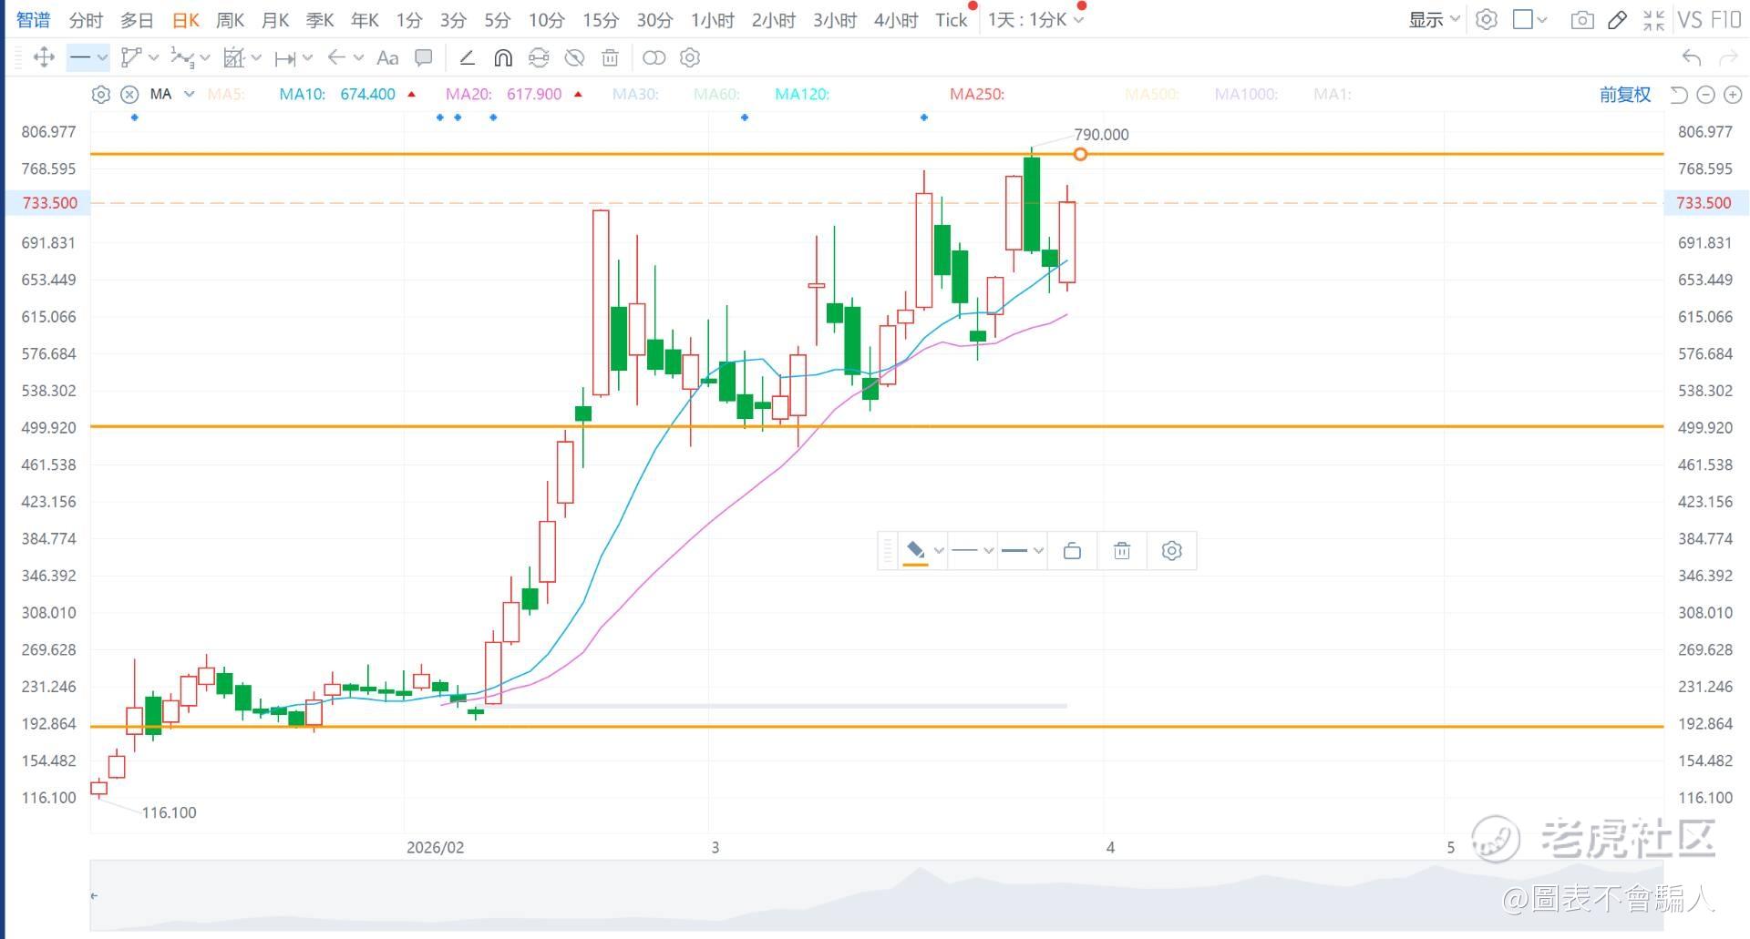Switch to the 周K weekly tab

click(x=231, y=19)
